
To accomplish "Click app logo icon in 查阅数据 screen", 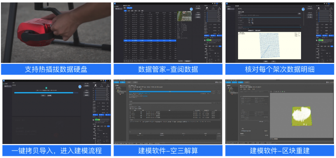I will click(115, 3).
